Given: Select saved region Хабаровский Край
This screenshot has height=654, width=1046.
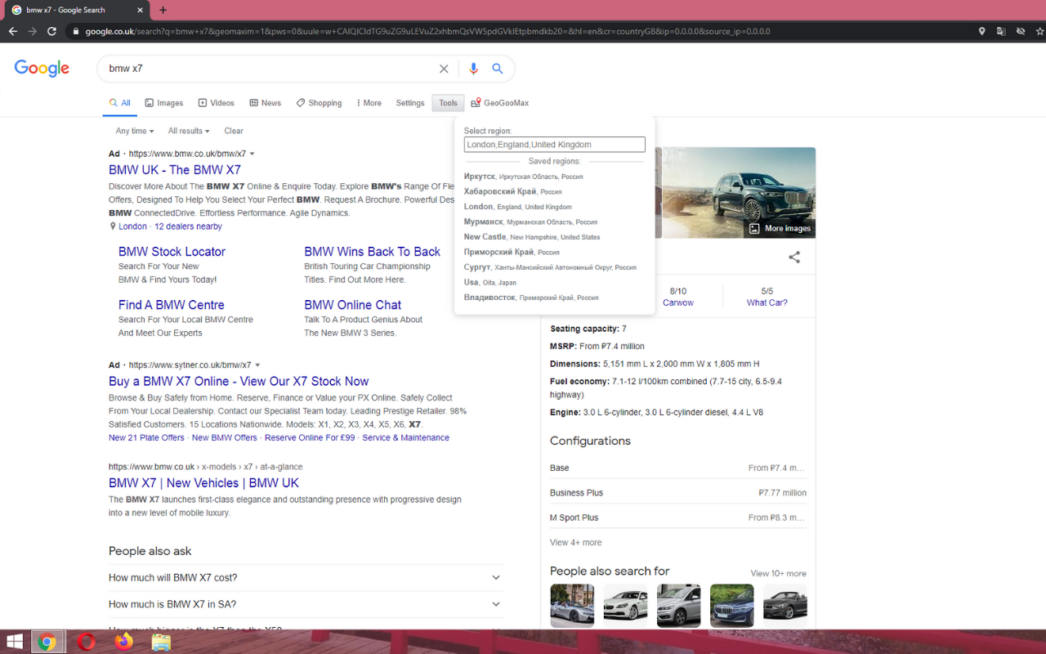Looking at the screenshot, I should (512, 191).
